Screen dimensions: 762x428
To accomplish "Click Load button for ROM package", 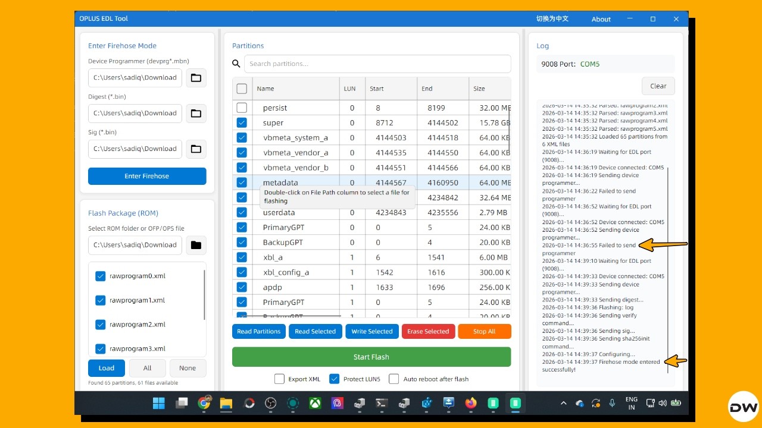I will pos(107,368).
